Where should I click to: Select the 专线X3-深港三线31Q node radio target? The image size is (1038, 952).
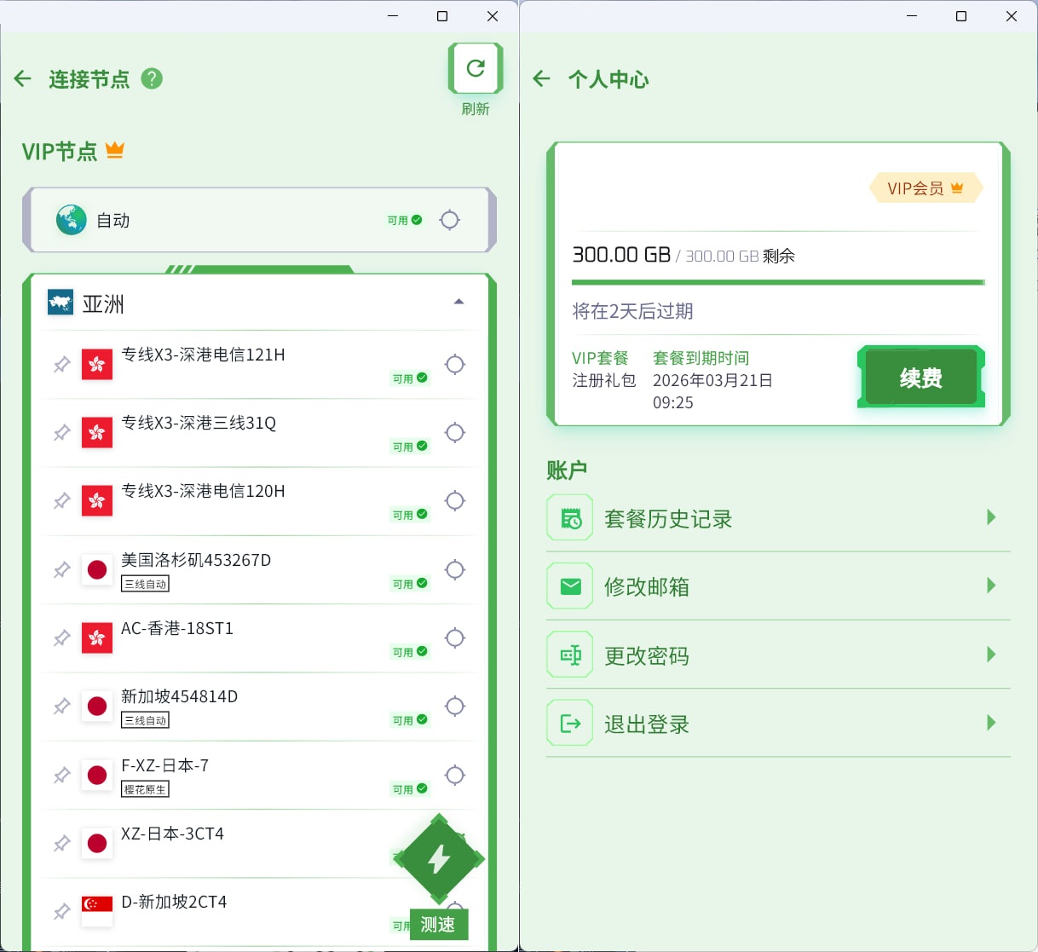[x=455, y=433]
